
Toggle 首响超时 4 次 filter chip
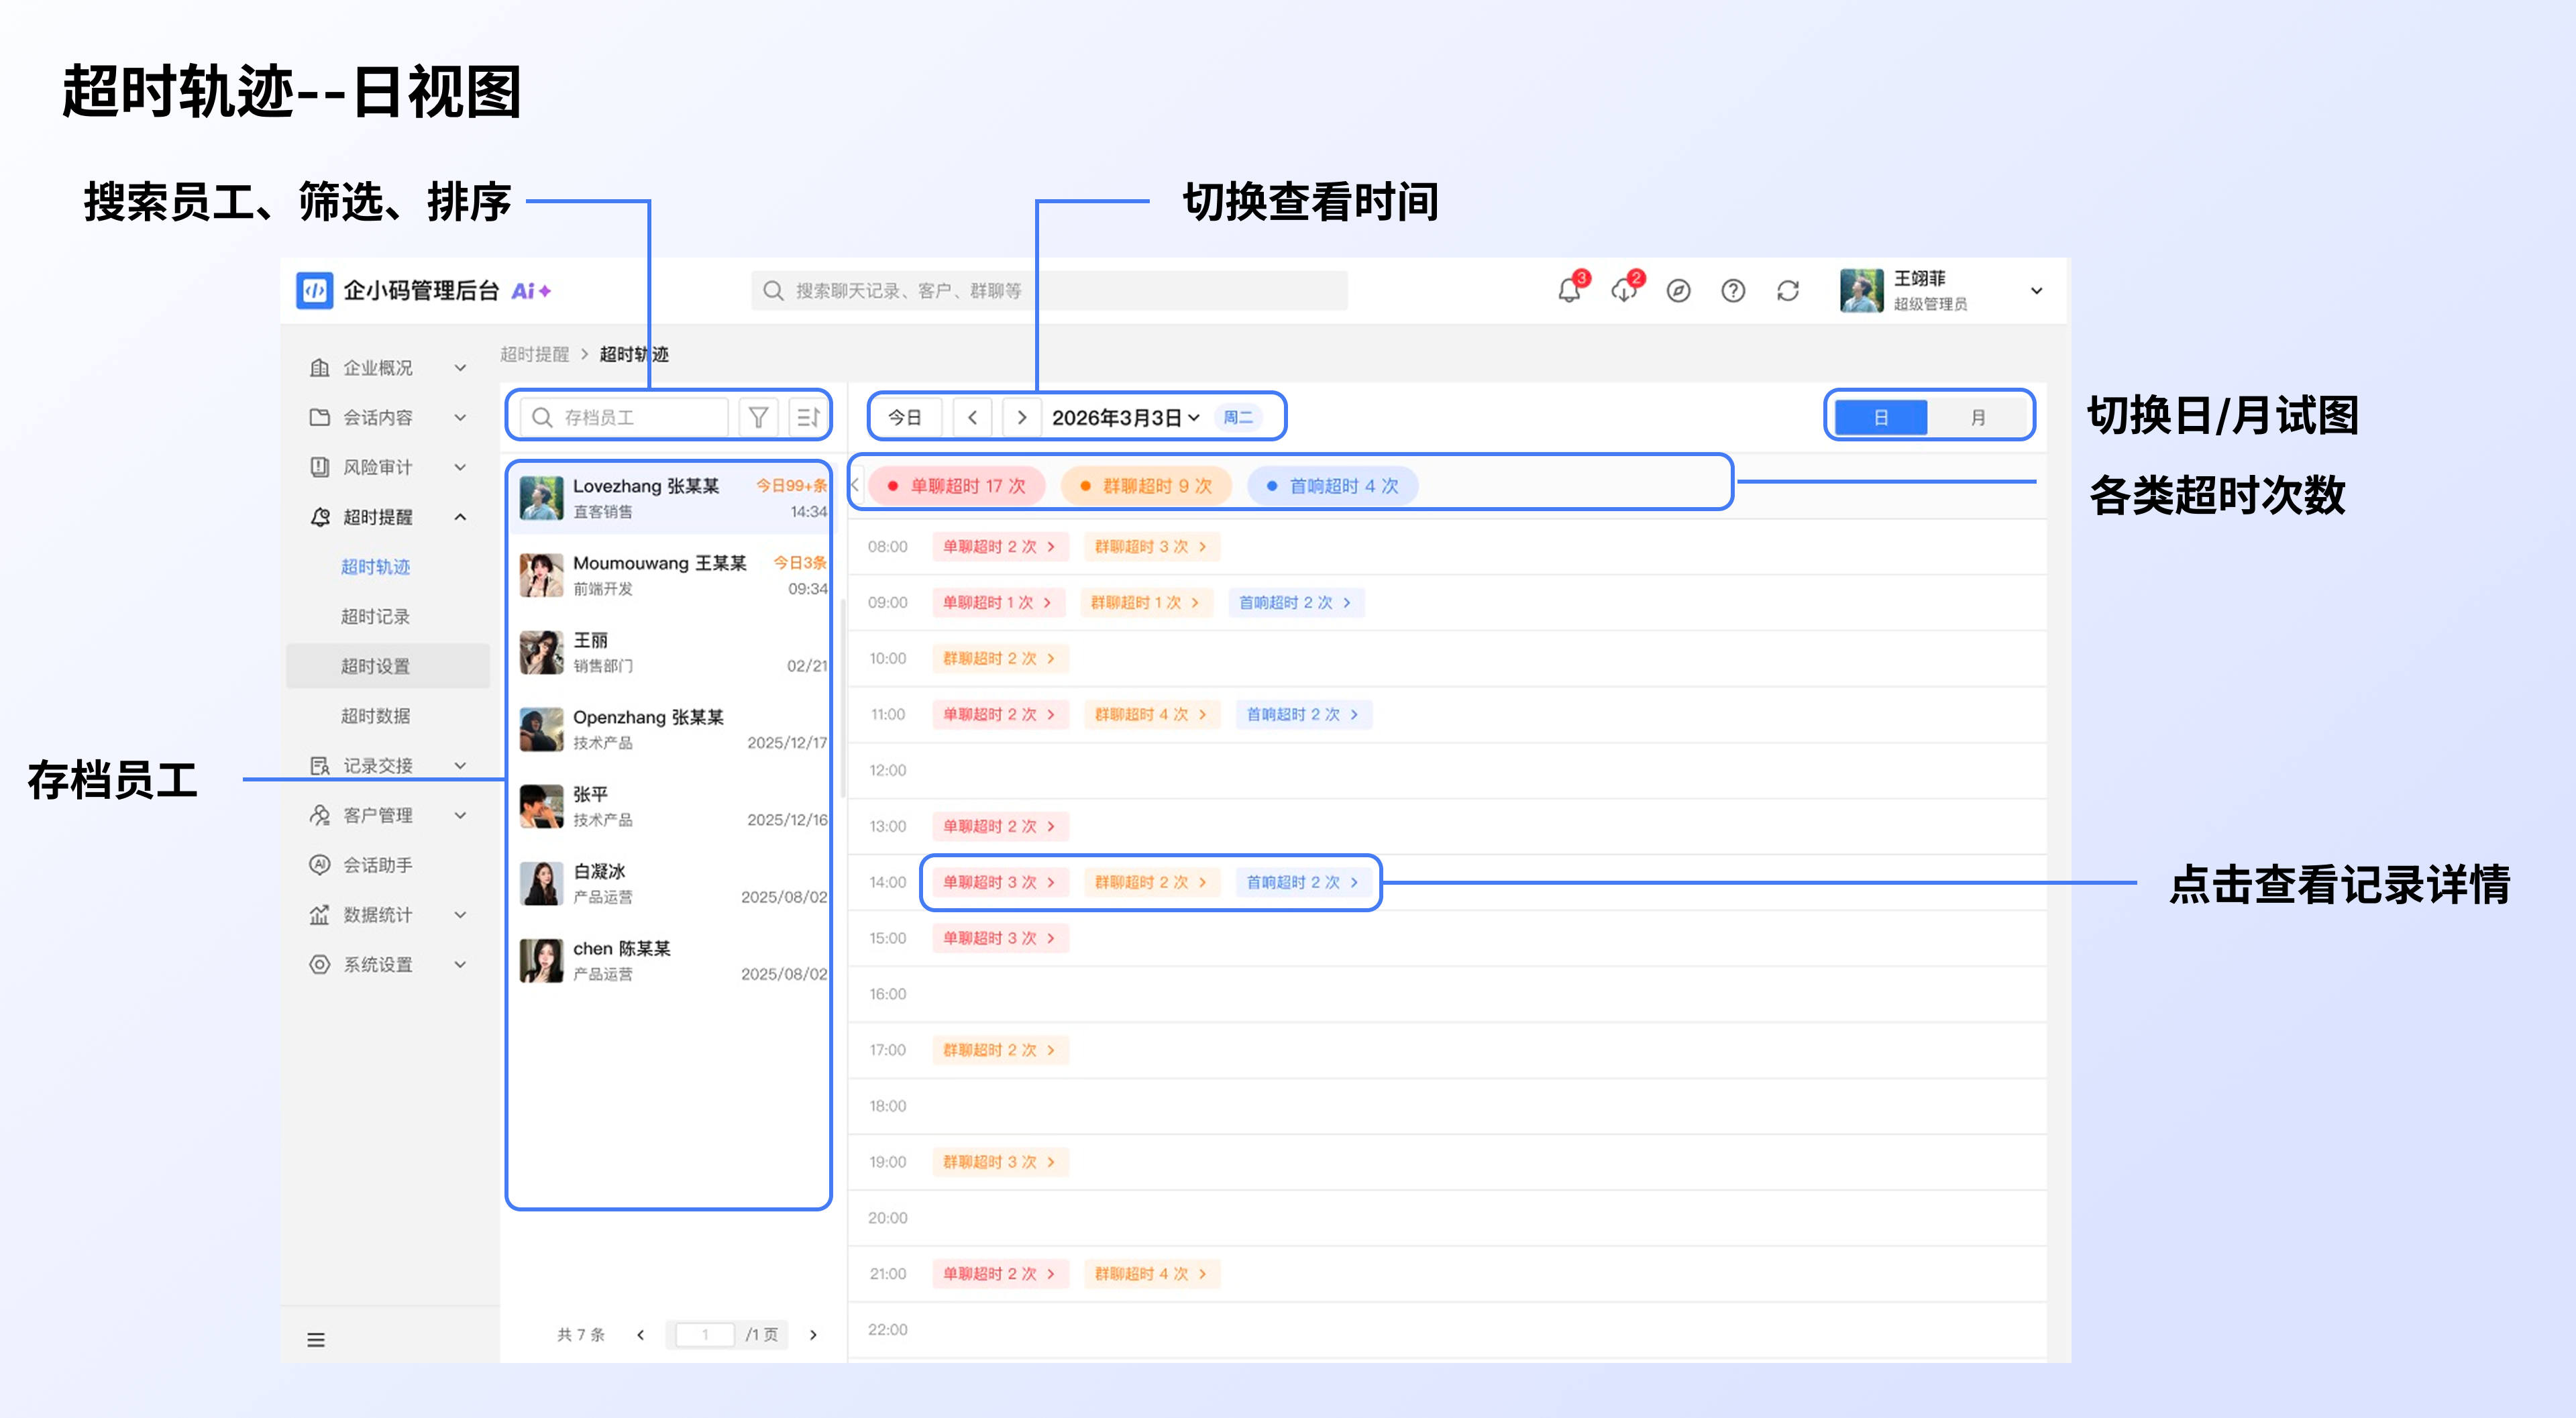pyautogui.click(x=1333, y=486)
